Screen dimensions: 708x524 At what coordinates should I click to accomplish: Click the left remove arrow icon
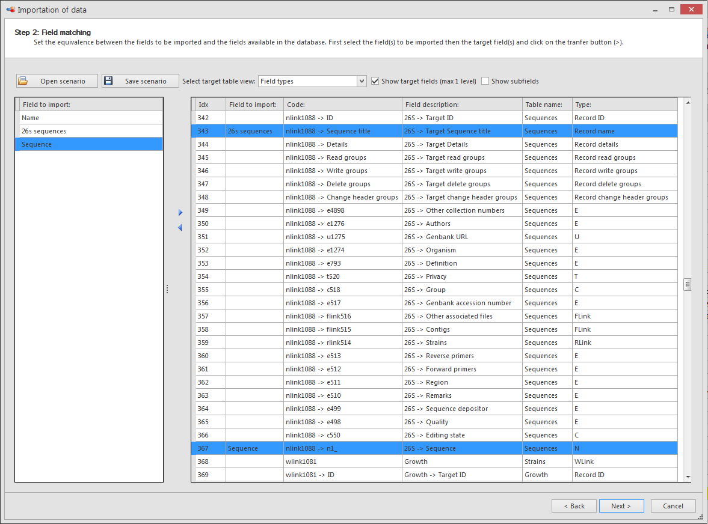(180, 228)
